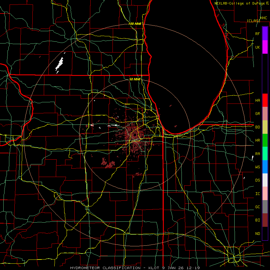Select the GR pink-brown legend swatch
This screenshot has width=270, height=270.
coord(265,114)
